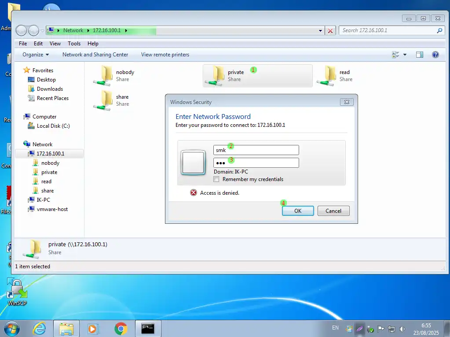Open Command Prompt taskbar icon
450x337 pixels.
click(148, 329)
